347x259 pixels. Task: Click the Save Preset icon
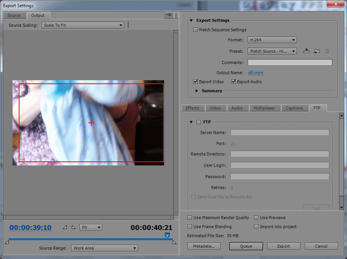tap(306, 51)
